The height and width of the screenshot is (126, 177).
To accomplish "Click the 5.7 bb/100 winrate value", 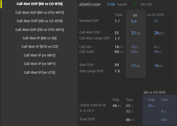I will [136, 4].
